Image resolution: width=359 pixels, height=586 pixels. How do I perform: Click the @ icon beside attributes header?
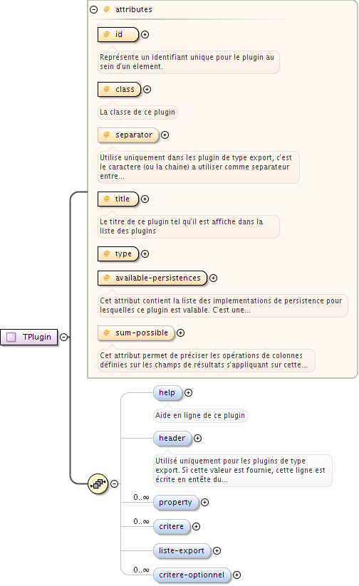tap(107, 9)
